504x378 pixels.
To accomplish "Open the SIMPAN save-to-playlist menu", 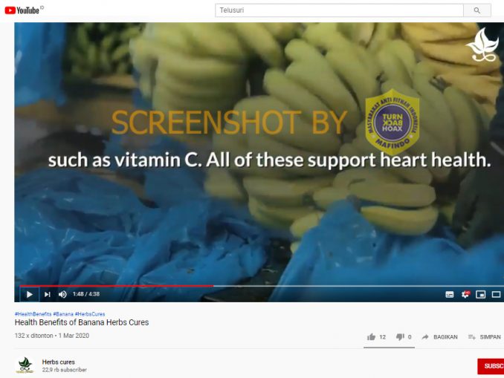I will (485, 337).
